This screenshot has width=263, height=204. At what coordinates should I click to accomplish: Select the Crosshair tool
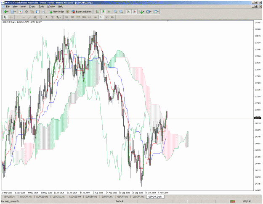pos(11,17)
